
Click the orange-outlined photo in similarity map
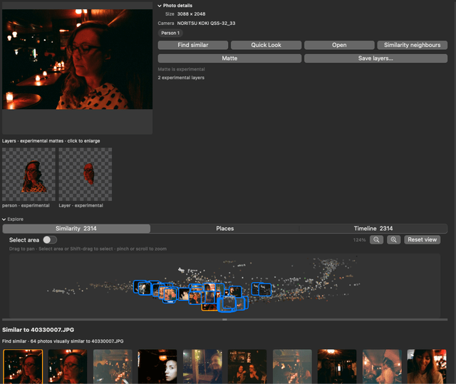click(209, 308)
